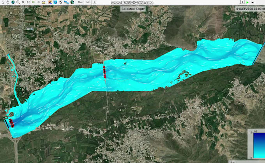Go to next view with gray arrow
The image size is (265, 163).
[38, 2]
